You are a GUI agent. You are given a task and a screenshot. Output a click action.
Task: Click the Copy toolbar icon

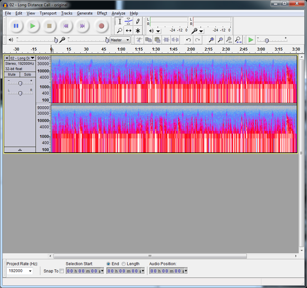(x=148, y=40)
